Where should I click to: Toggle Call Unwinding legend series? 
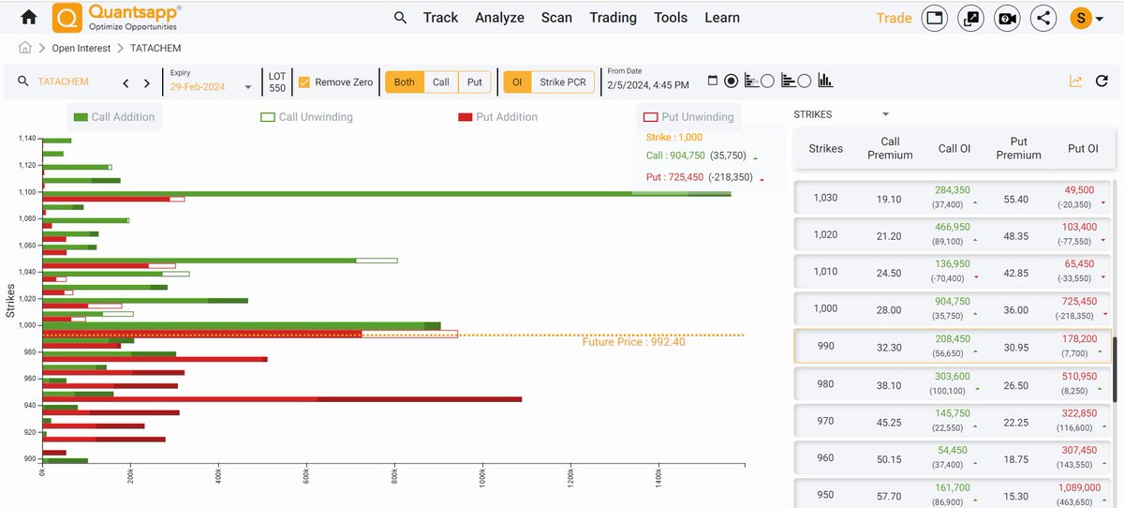pyautogui.click(x=306, y=117)
